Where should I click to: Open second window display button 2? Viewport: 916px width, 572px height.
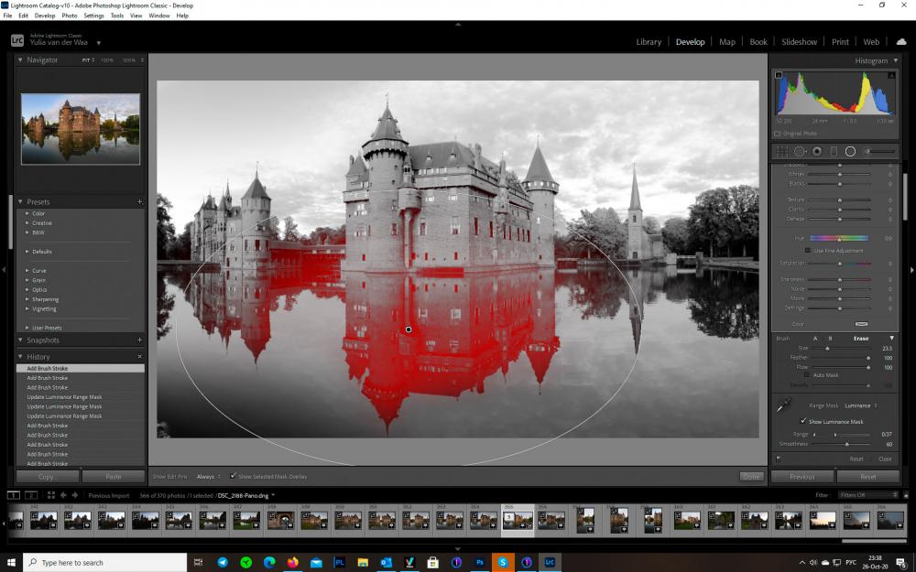(x=31, y=495)
